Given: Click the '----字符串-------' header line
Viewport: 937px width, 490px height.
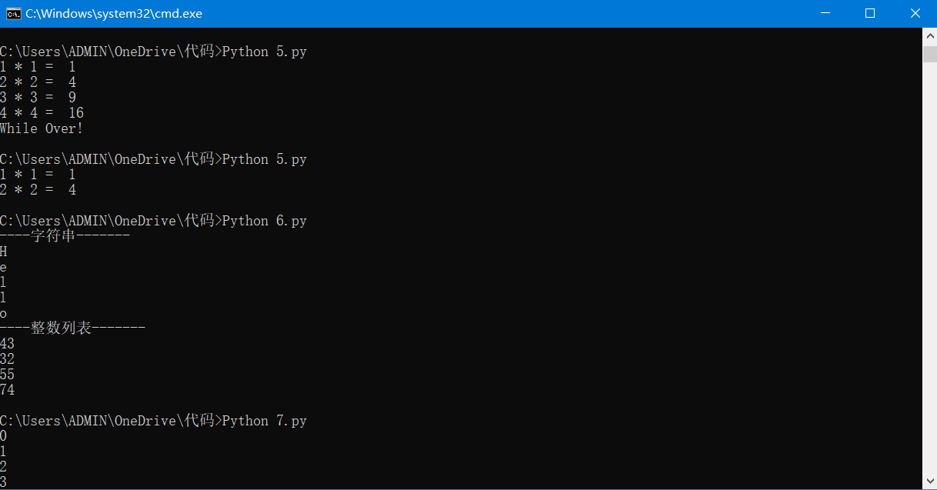Looking at the screenshot, I should click(x=65, y=236).
